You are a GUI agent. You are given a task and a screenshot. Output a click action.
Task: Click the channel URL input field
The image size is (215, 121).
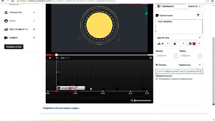(179, 71)
